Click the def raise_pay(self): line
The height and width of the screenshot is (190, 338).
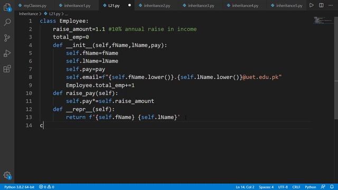[86, 93]
